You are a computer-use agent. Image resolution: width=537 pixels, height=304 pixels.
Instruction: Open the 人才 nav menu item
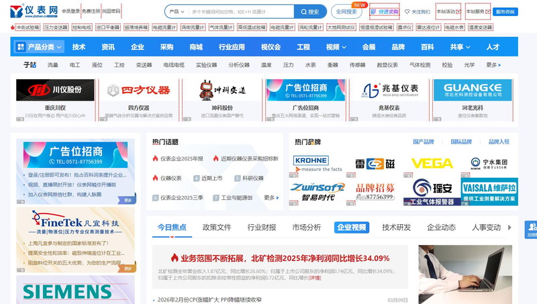(493, 47)
